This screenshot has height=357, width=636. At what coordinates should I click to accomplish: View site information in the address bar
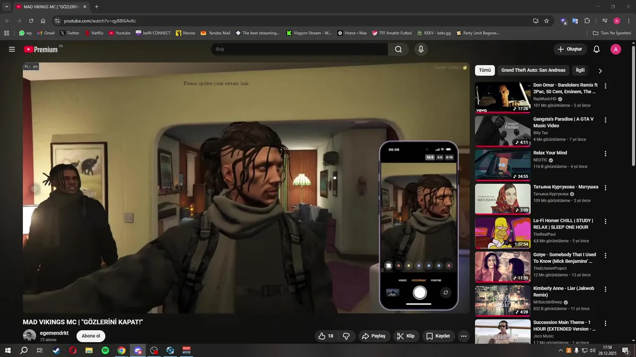coord(57,21)
